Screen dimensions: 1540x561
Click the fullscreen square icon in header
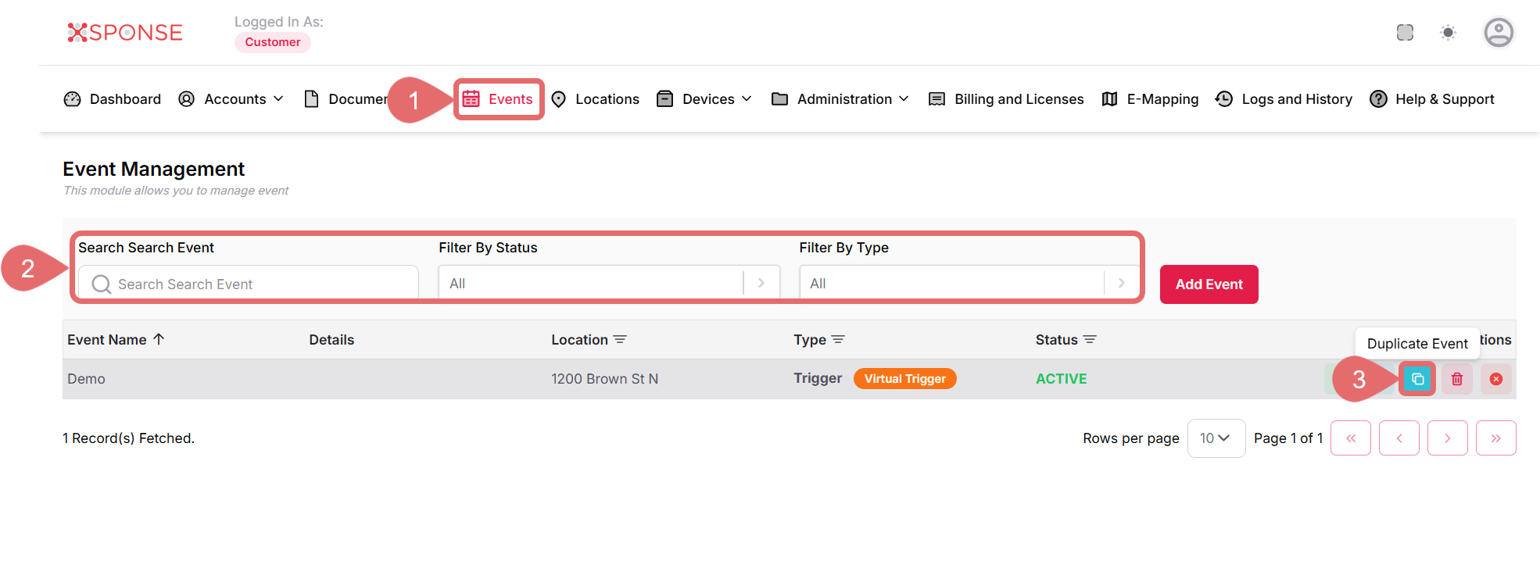tap(1405, 33)
